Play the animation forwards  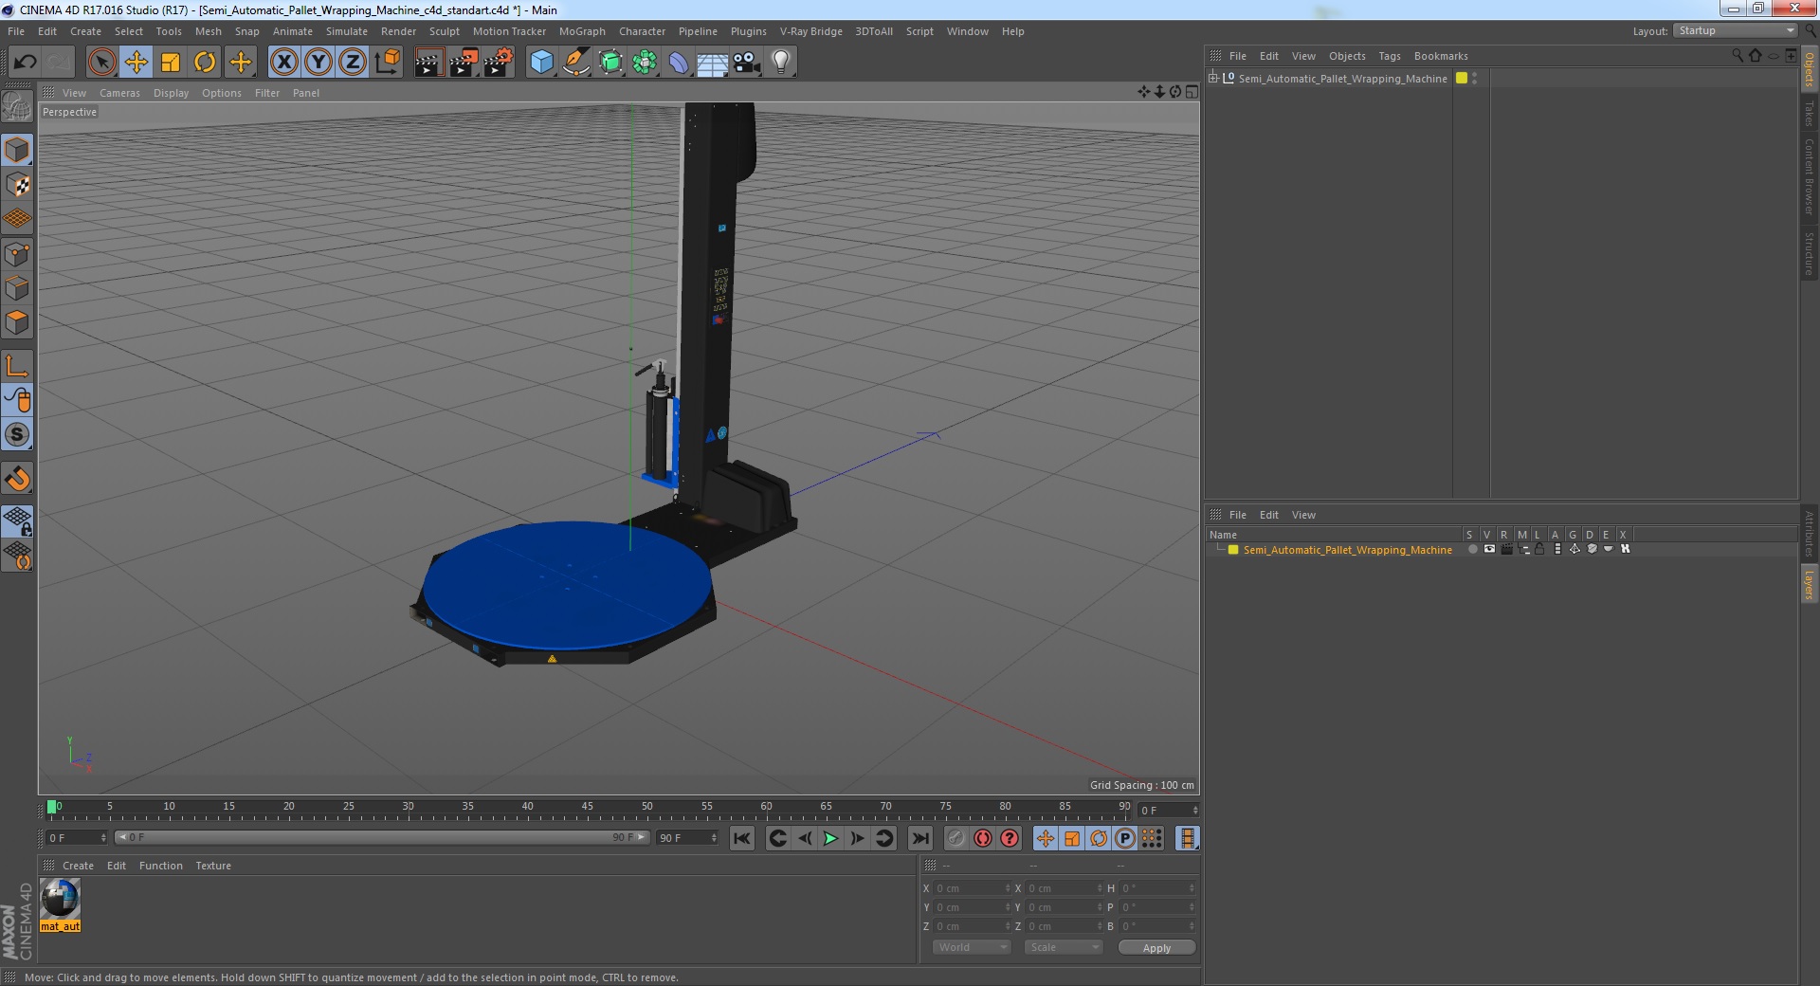[830, 838]
